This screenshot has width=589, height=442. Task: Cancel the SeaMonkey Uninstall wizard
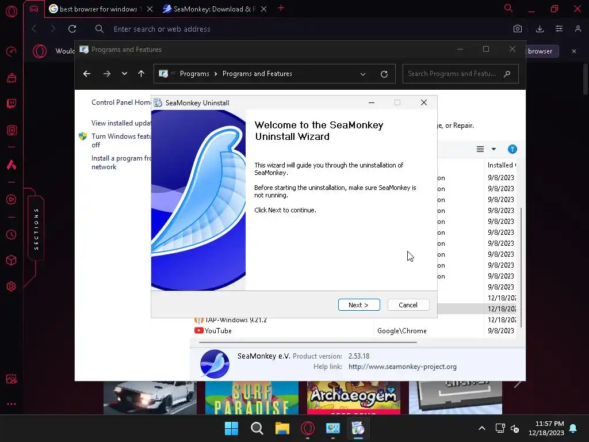coord(408,305)
